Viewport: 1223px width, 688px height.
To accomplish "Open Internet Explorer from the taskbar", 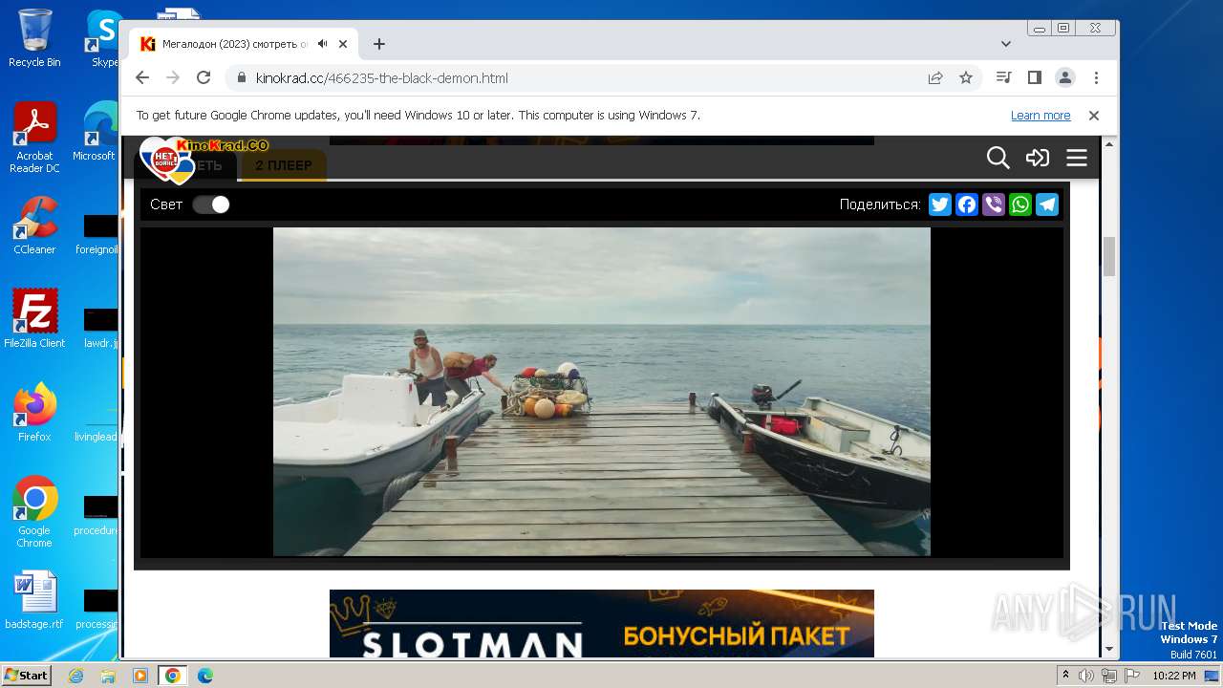I will tap(76, 676).
